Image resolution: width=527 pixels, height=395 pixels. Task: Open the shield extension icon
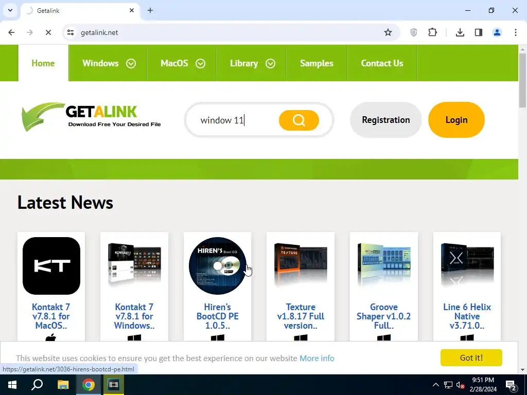414,32
